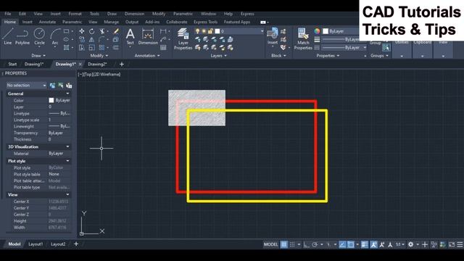Image resolution: width=464 pixels, height=261 pixels.
Task: Collapse the 3D Visualization section
Action: click(67, 146)
